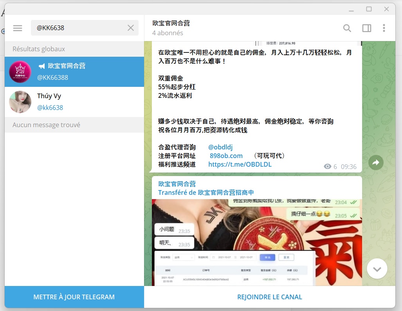Click the 'Résultats globaux' section header
The height and width of the screenshot is (311, 402).
pos(39,49)
